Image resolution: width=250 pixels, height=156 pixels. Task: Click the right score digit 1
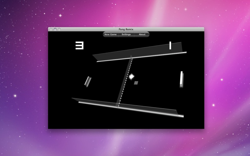pos(170,45)
